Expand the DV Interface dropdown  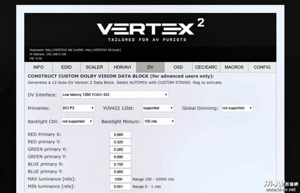click(115, 95)
